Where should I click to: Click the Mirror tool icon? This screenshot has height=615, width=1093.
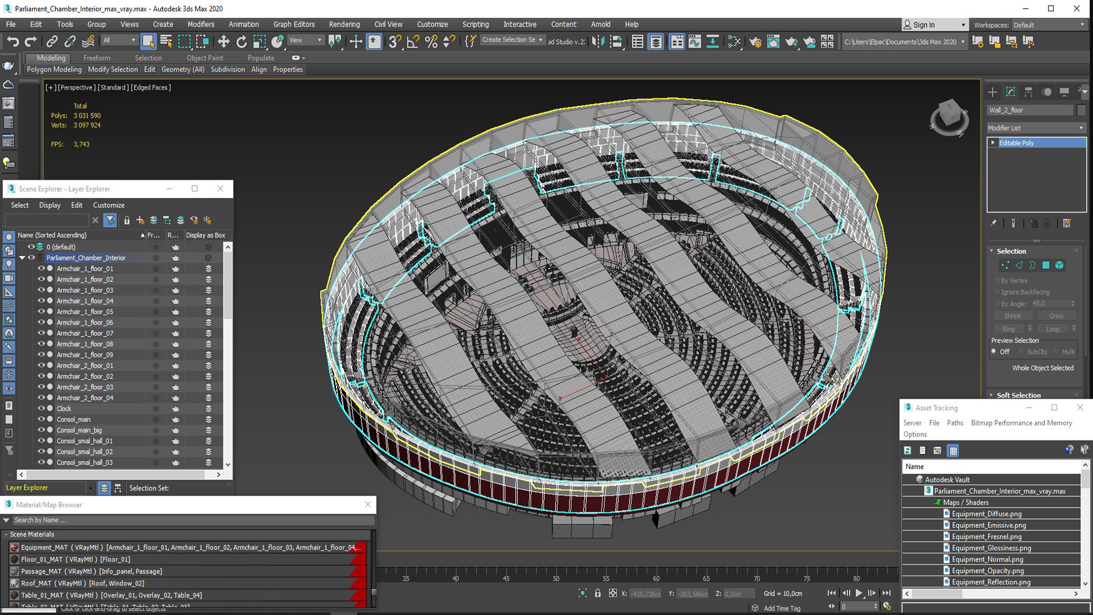[598, 42]
